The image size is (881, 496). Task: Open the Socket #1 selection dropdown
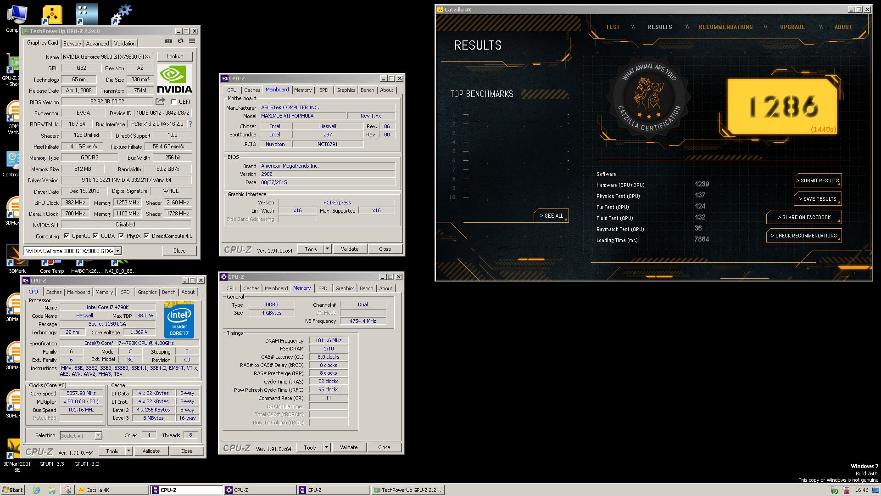coord(98,436)
